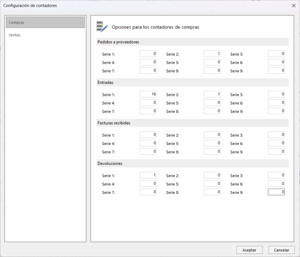The width and height of the screenshot is (300, 257).
Task: Click the 'Opciones para los contadores de compras' title
Action: click(155, 27)
